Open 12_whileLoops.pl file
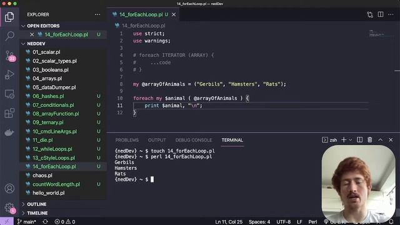 coord(52,149)
